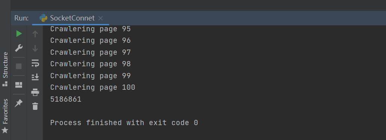Click the 5186861 output line
The image size is (386, 140).
[x=66, y=99]
